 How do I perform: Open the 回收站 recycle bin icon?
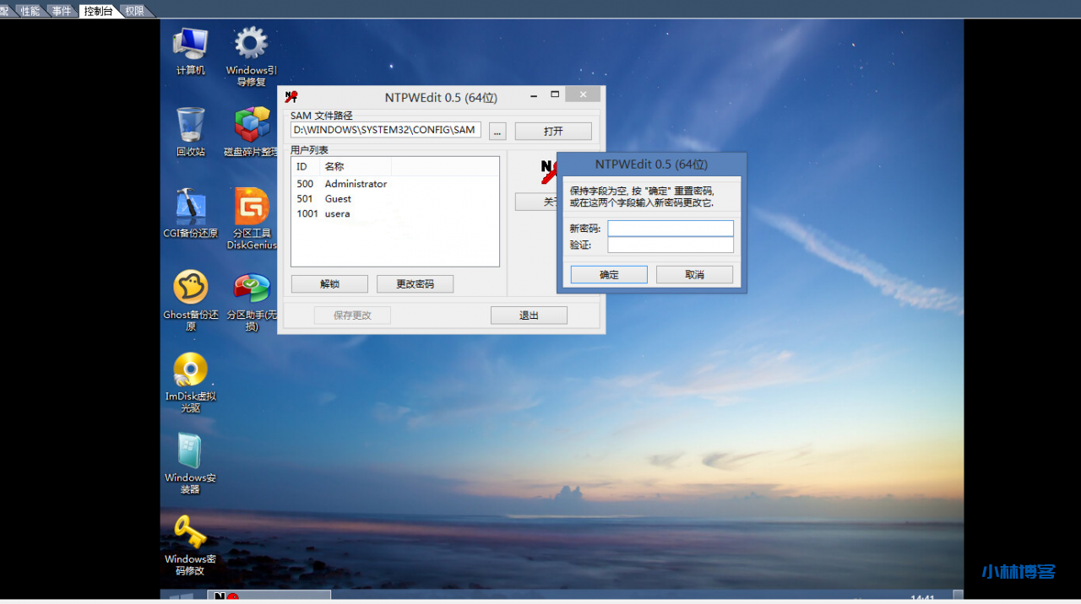[191, 126]
